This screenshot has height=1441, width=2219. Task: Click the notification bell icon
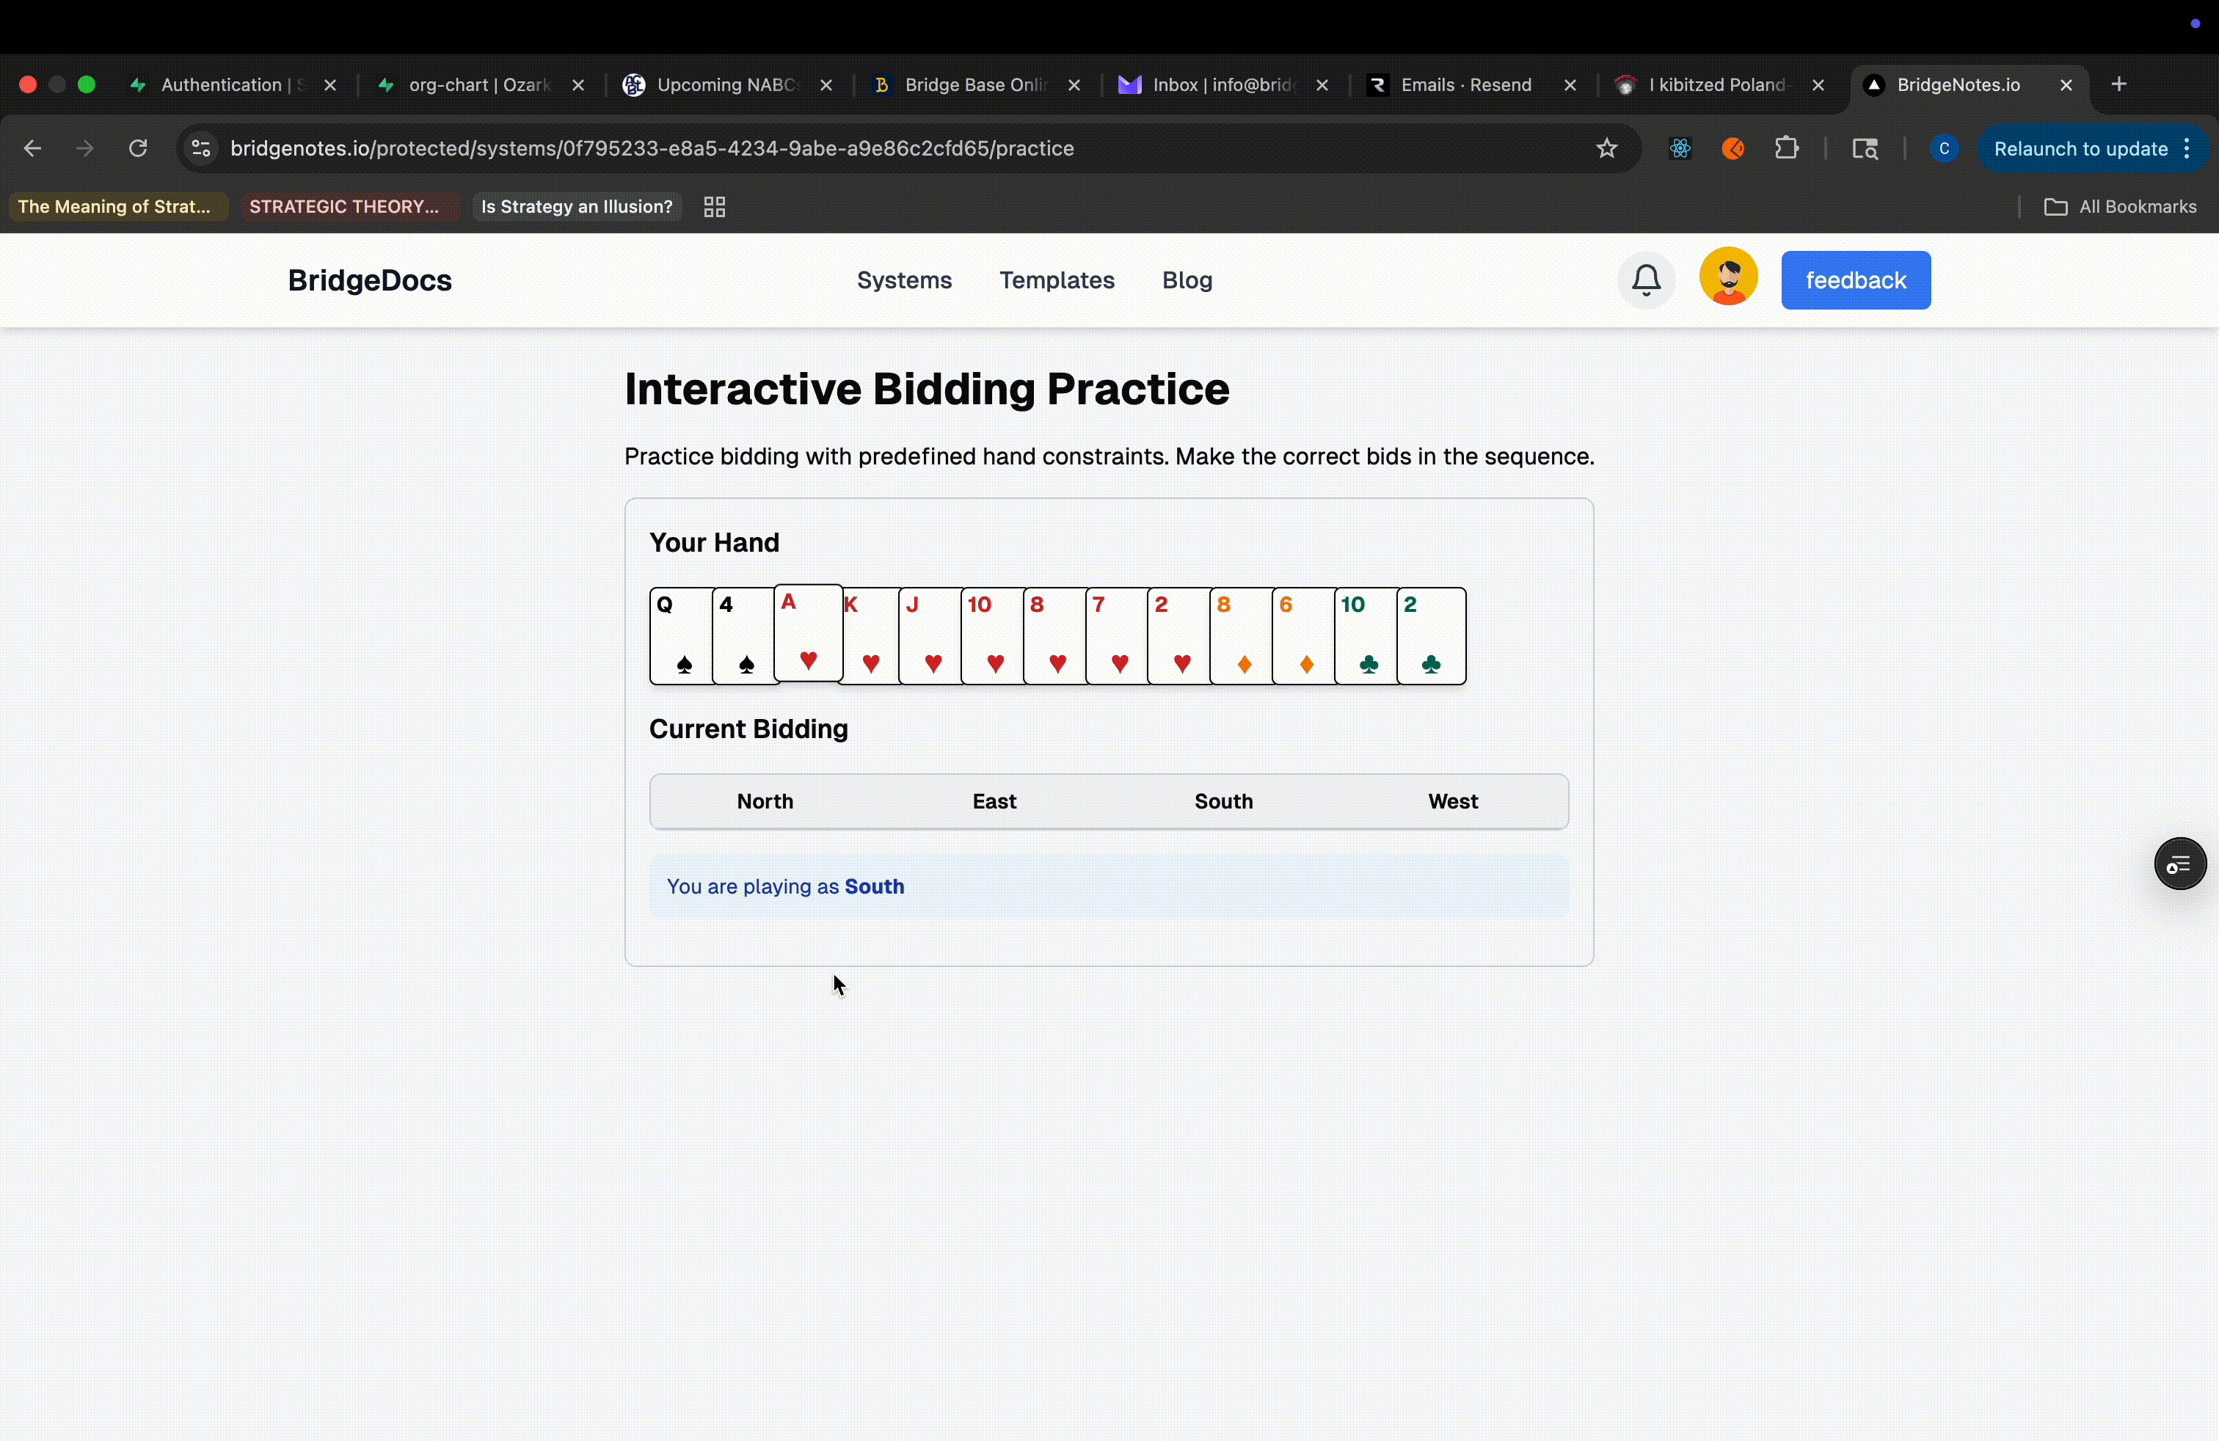(1646, 280)
